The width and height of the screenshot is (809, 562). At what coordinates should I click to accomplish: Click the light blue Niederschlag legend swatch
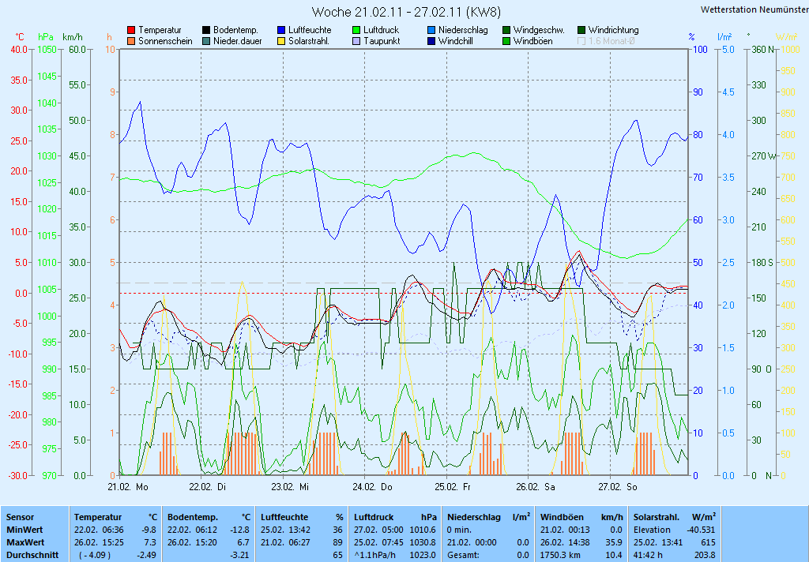coord(431,30)
